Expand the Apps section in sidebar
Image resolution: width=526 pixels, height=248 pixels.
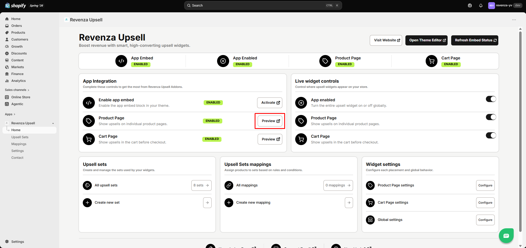pyautogui.click(x=10, y=114)
